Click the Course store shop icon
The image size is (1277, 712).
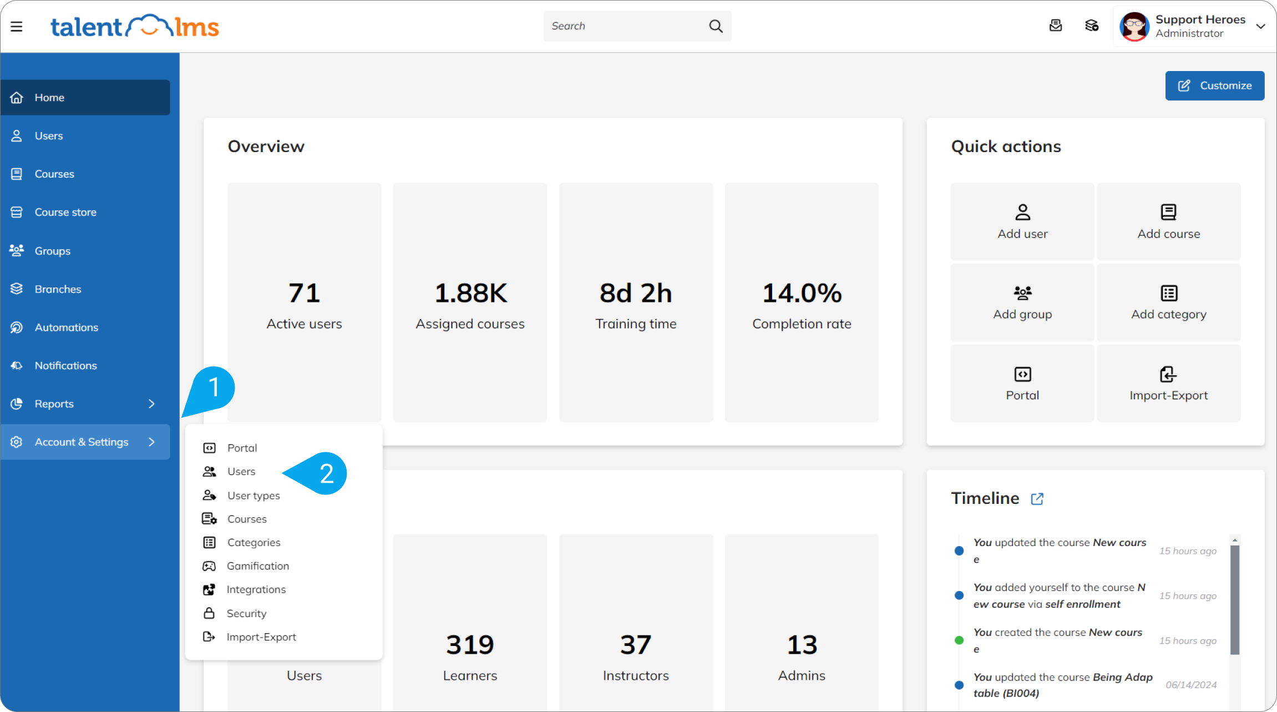point(17,213)
